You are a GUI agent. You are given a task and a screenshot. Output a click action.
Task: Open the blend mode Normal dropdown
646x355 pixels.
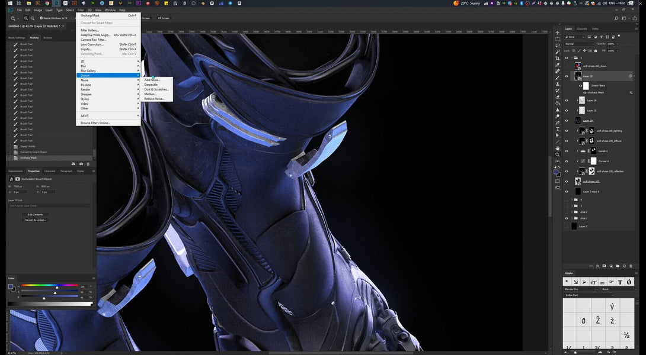point(579,44)
